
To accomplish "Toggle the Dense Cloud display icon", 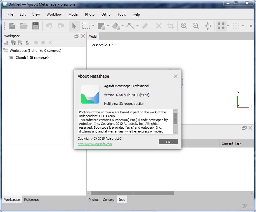I will pyautogui.click(x=236, y=26).
